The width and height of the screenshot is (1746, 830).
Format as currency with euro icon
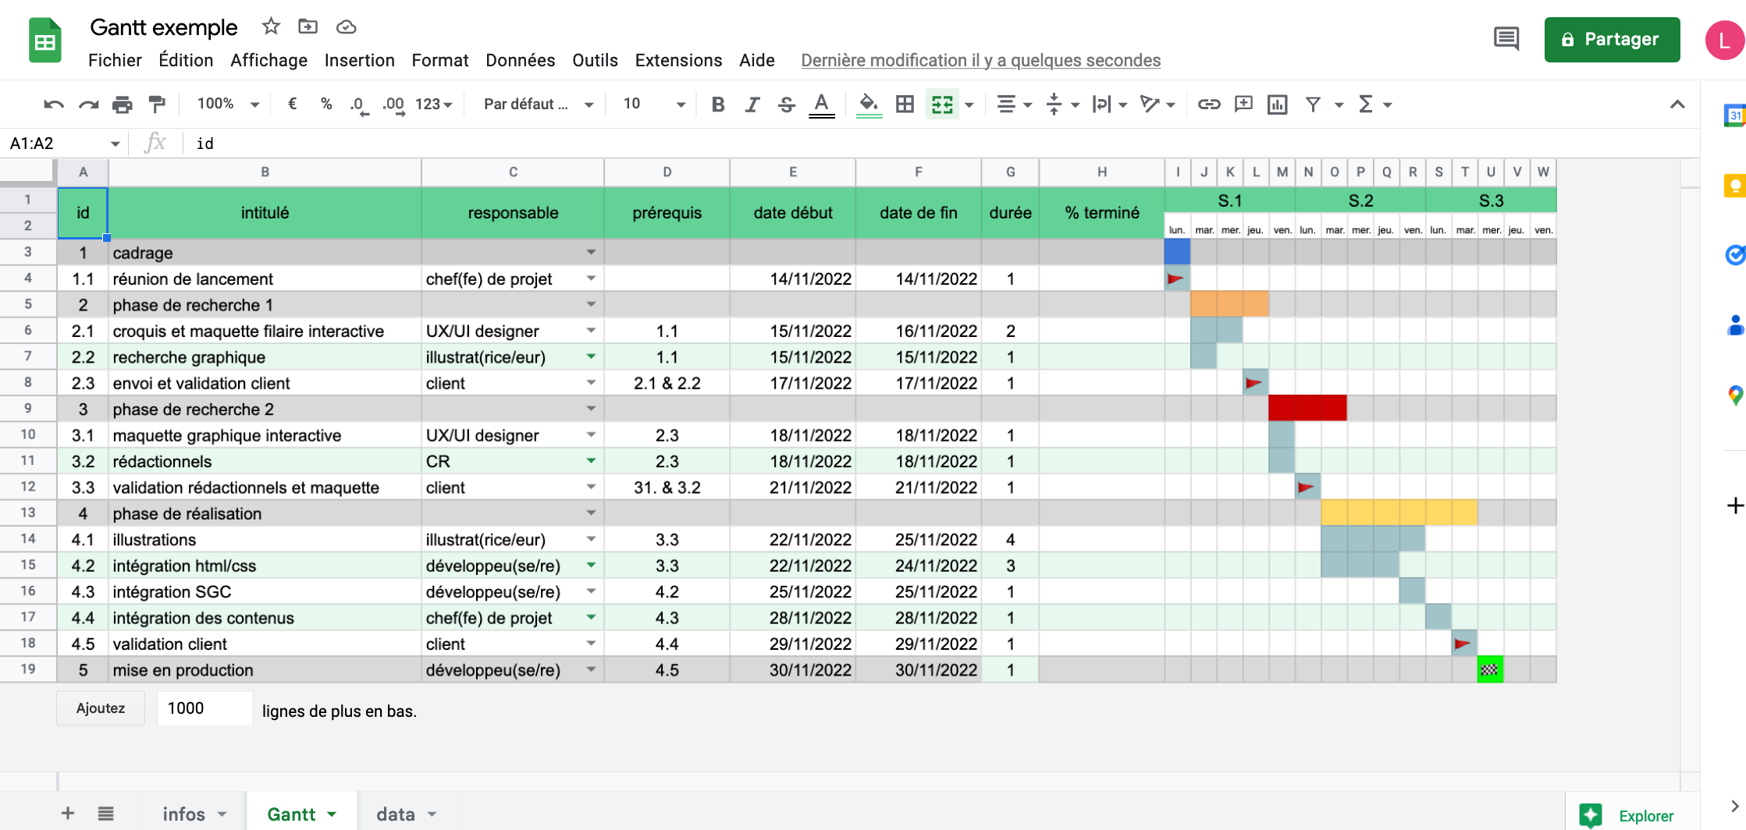(x=293, y=105)
